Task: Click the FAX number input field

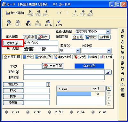Action: (x=36, y=91)
